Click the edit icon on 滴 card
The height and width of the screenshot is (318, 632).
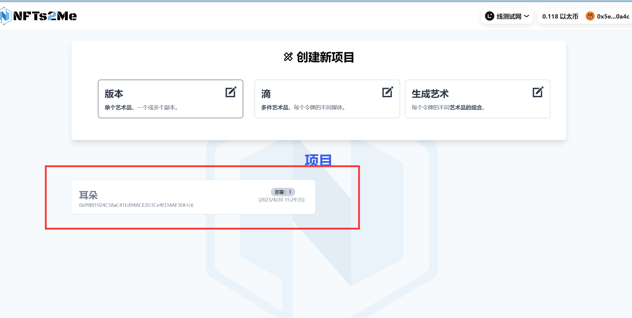387,92
